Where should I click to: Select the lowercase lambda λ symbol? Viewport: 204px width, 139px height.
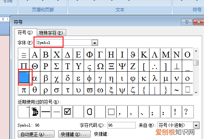155,78
